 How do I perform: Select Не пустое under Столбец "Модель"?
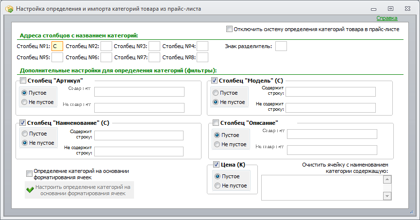(x=216, y=102)
